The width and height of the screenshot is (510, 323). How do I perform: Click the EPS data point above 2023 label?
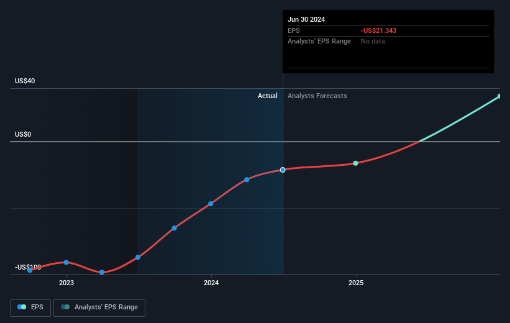pyautogui.click(x=66, y=262)
